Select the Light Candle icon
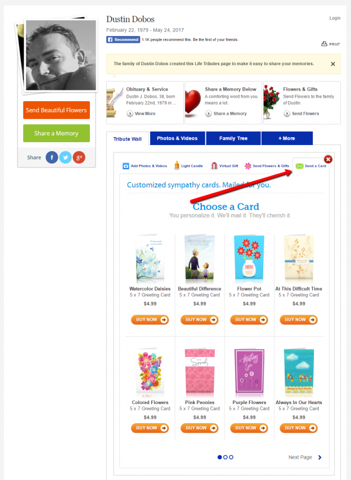Screen dimensions: 351x480 [177, 165]
